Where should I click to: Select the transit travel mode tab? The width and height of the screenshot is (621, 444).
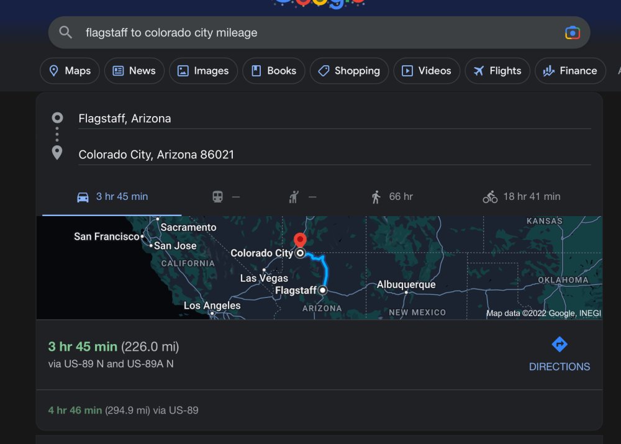pos(226,197)
